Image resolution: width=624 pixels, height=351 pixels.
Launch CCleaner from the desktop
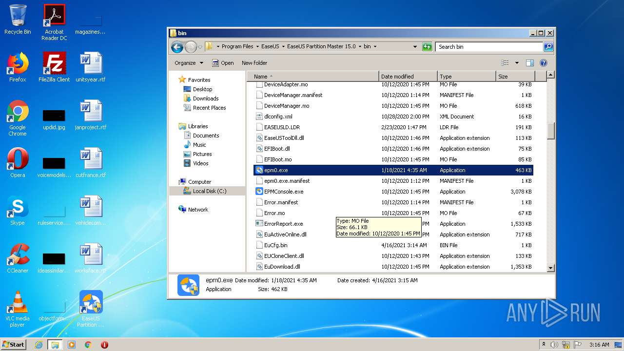point(18,258)
